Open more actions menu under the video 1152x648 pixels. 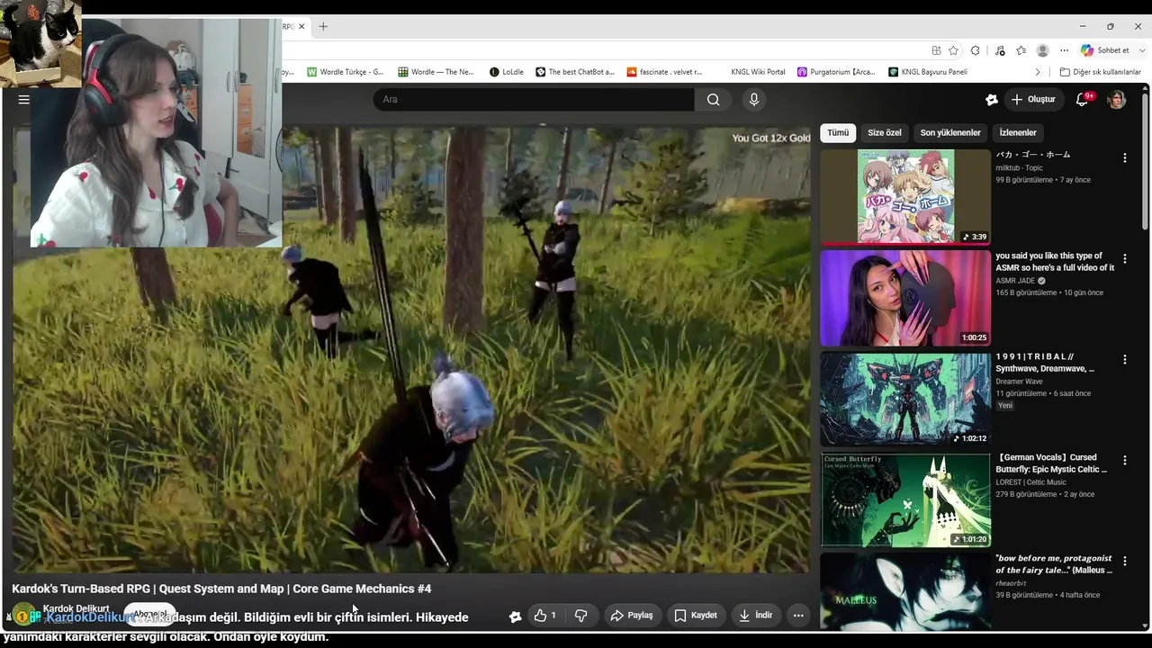click(x=797, y=616)
